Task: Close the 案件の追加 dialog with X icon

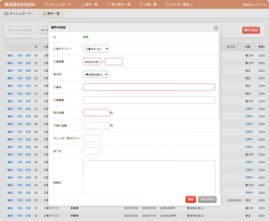Action: (216, 28)
